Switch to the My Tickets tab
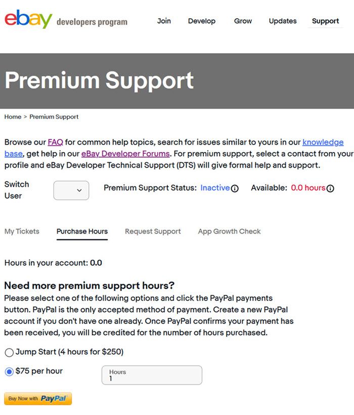This screenshot has height=415, width=354. [x=22, y=232]
